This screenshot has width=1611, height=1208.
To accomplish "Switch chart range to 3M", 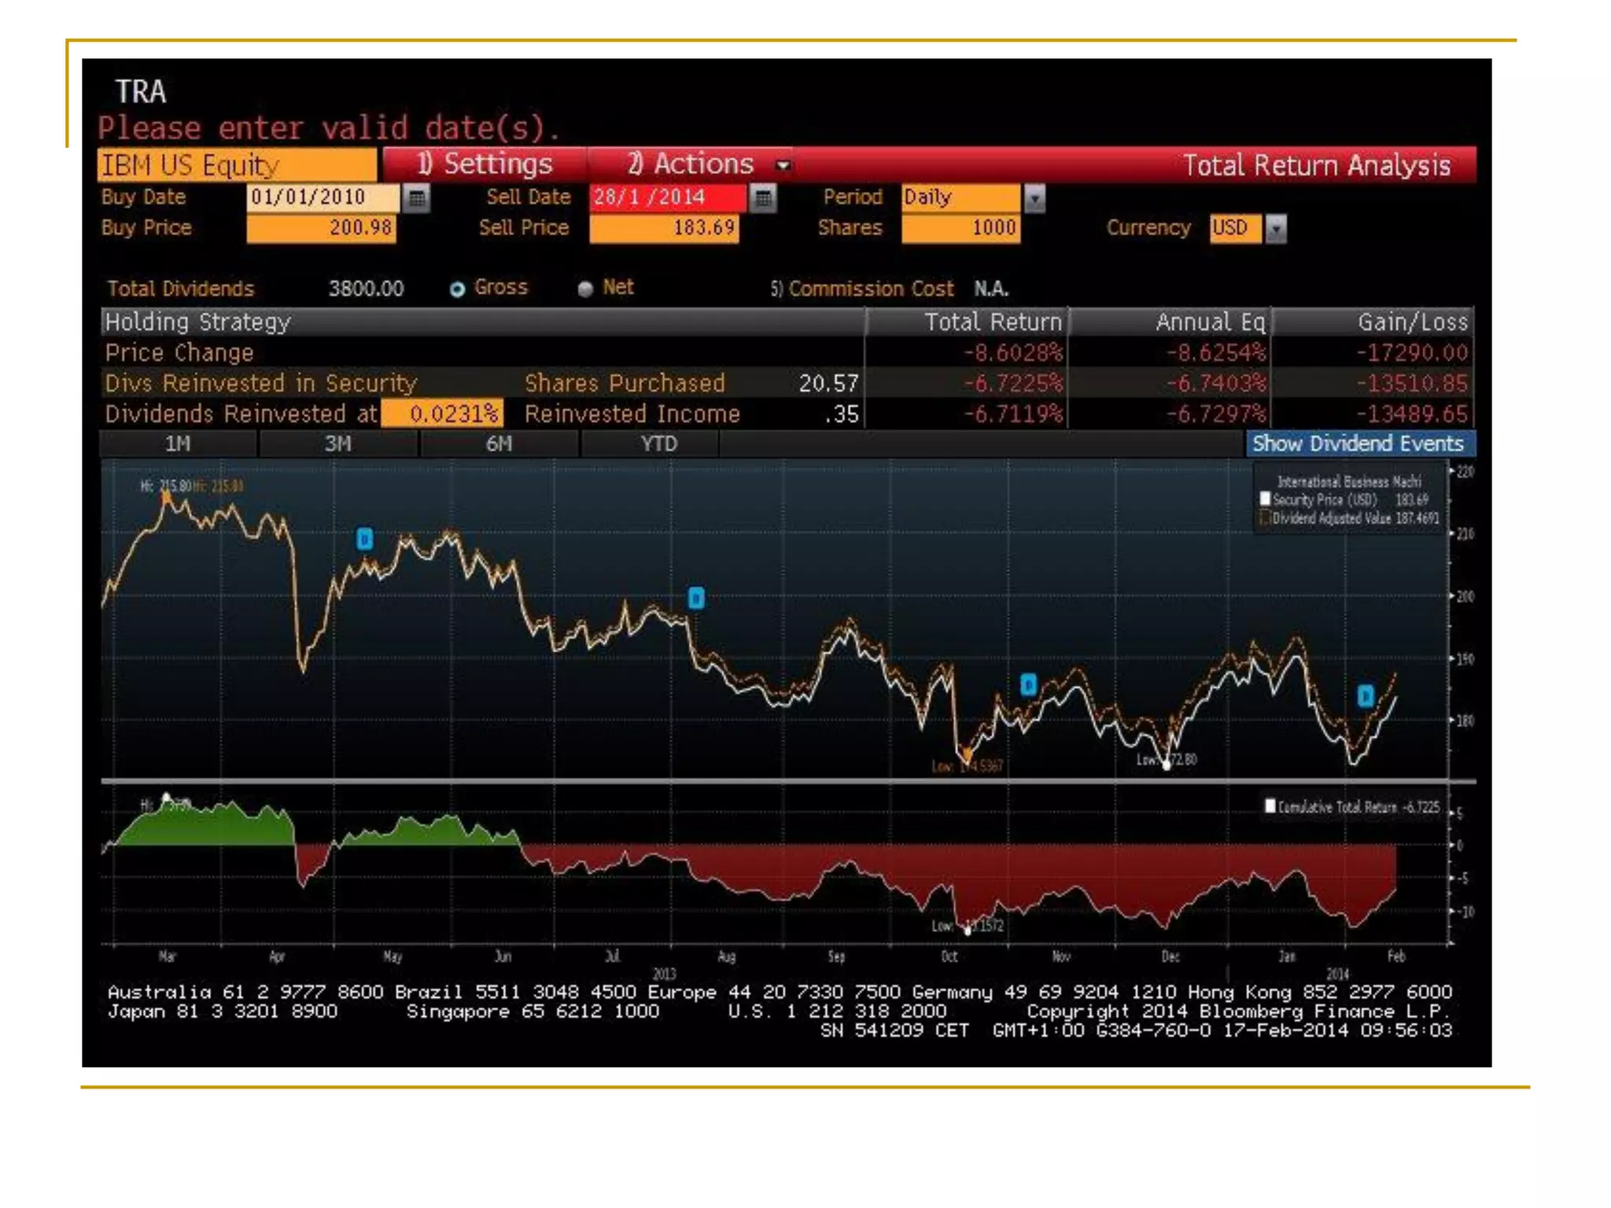I will coord(338,444).
